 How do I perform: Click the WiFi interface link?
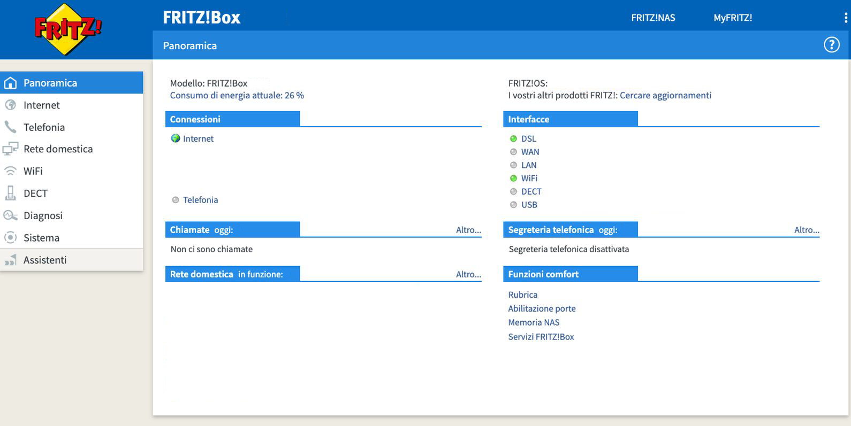[x=529, y=178]
